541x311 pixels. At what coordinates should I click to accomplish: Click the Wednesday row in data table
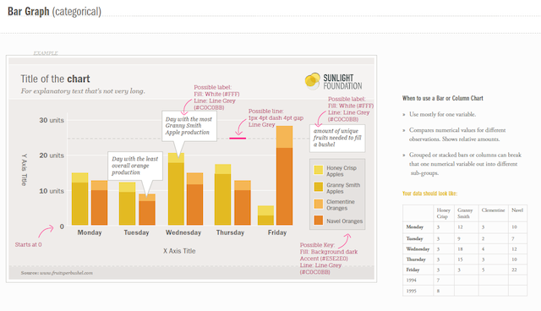coord(465,249)
